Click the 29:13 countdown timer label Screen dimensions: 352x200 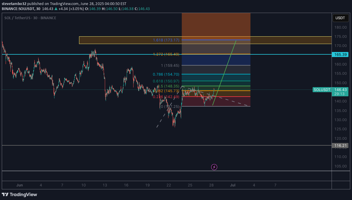(x=339, y=94)
